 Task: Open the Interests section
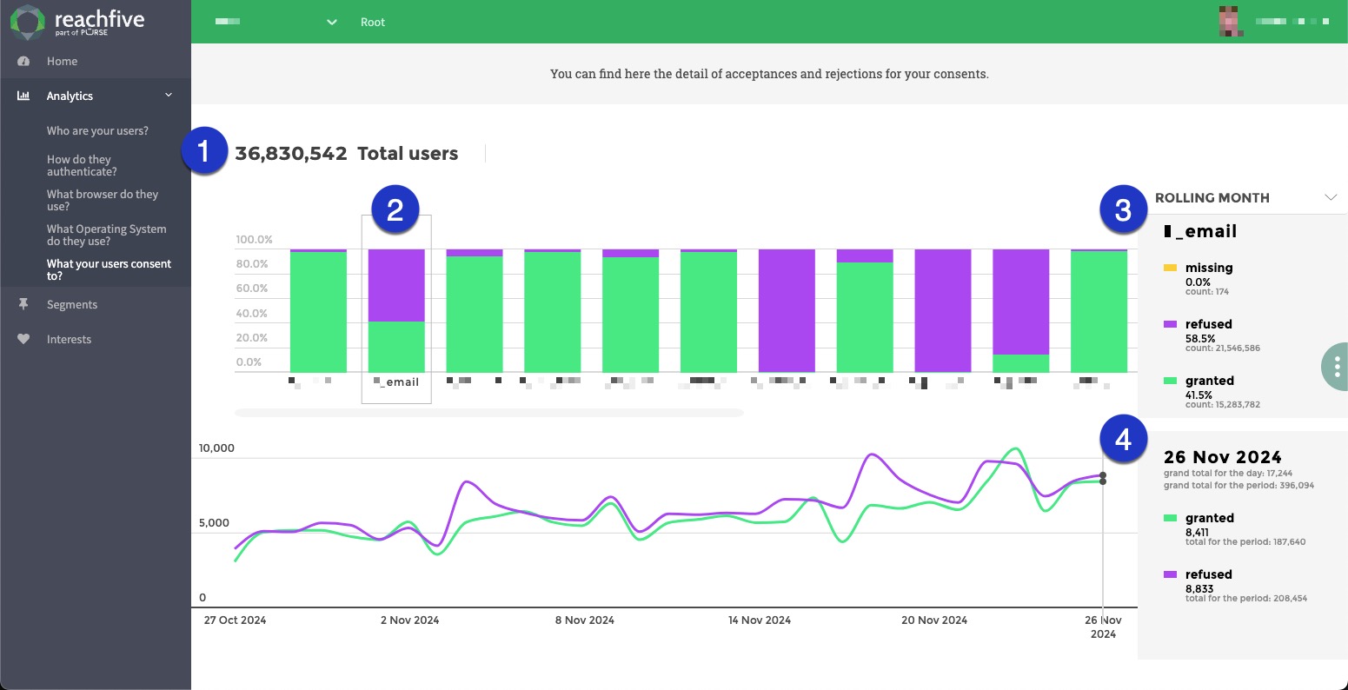69,340
